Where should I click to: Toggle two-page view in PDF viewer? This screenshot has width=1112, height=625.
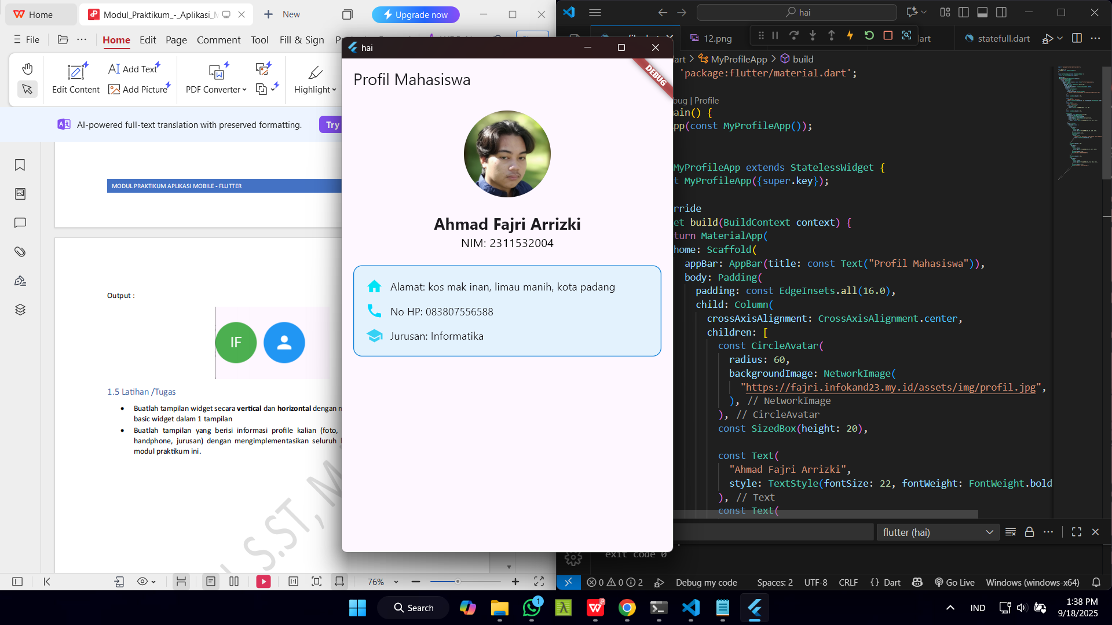tap(234, 582)
